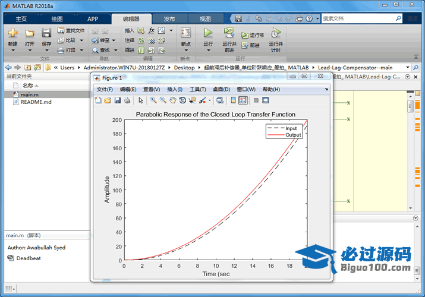425x297 pixels.
Task: Open the Compare (比较) dropdown
Action: click(71, 40)
